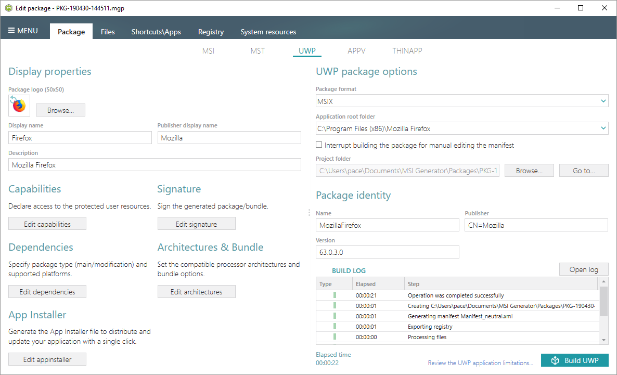Image resolution: width=617 pixels, height=375 pixels.
Task: Click green status icon for Exporting registry row
Action: [335, 326]
